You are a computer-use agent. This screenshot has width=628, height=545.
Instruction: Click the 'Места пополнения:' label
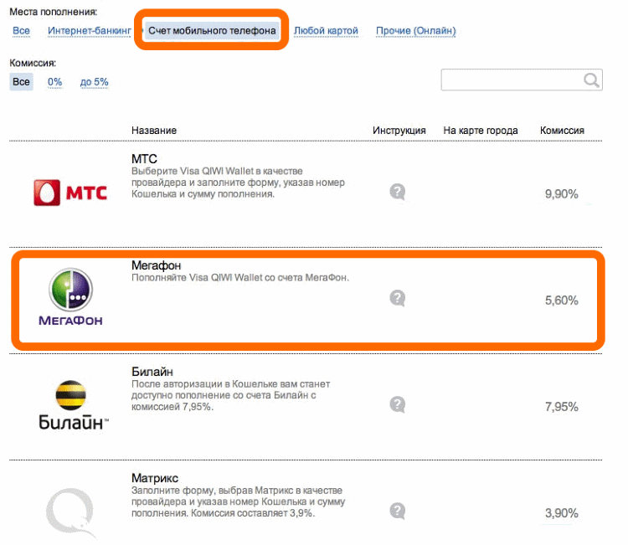coord(54,12)
